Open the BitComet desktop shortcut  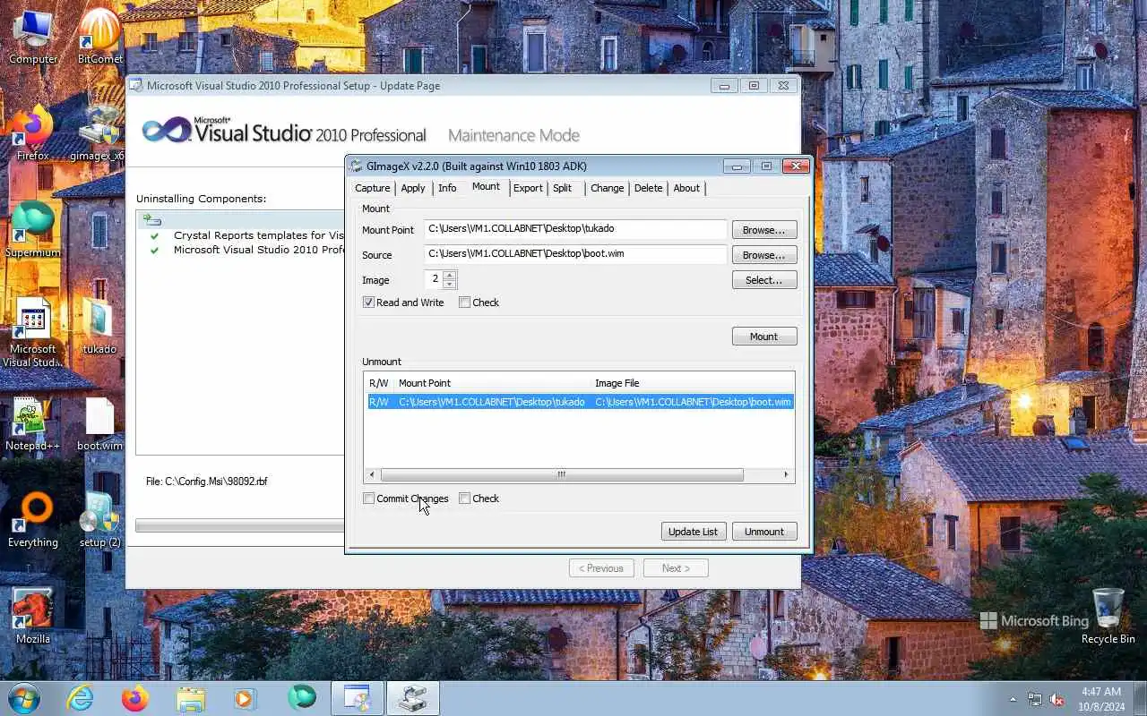point(99,38)
